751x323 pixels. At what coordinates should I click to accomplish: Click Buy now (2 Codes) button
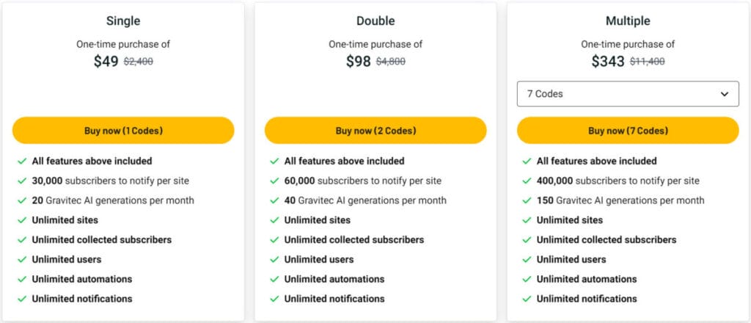[375, 131]
